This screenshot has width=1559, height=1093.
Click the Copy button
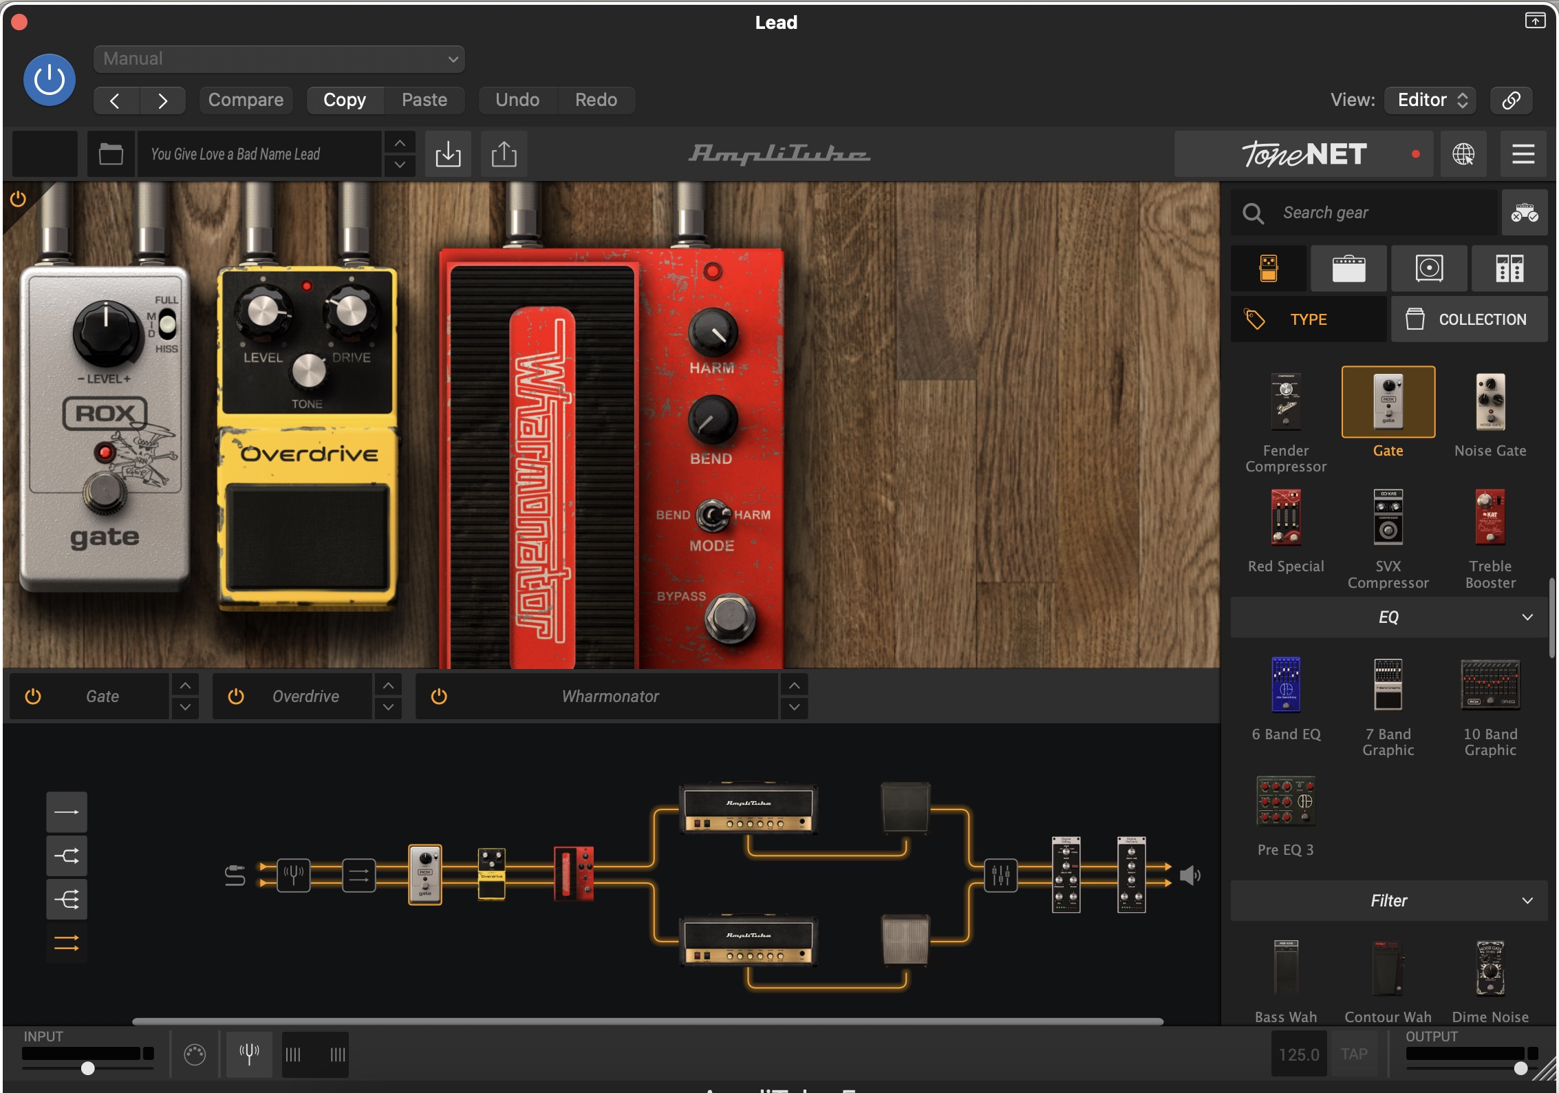345,100
